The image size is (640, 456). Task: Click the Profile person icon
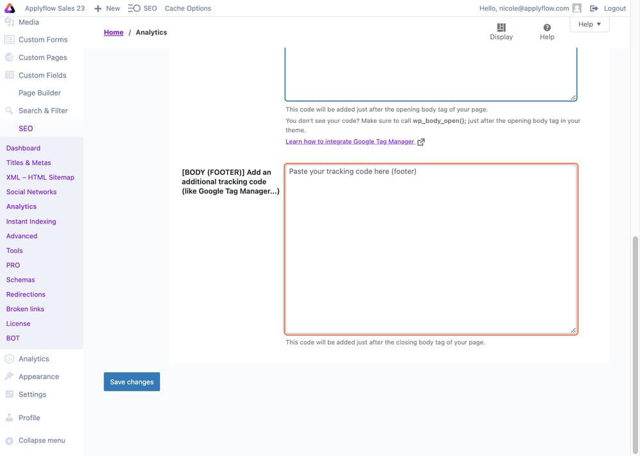[9, 418]
